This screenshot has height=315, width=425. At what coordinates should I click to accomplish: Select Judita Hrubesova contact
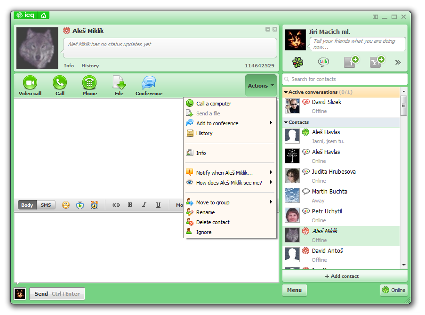341,176
